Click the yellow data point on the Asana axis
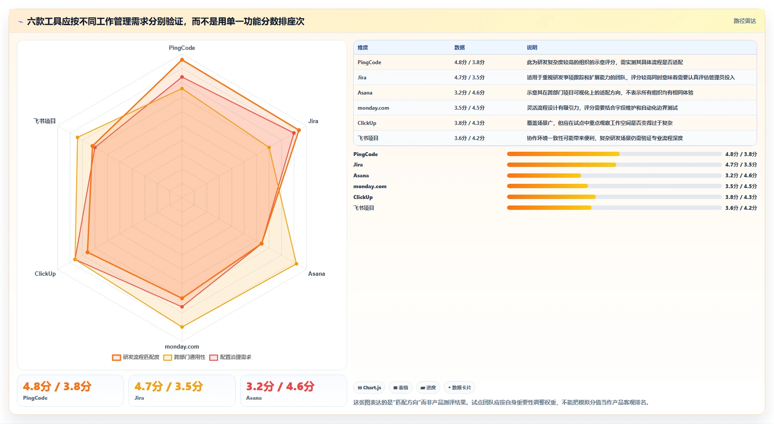This screenshot has height=424, width=774. [296, 264]
